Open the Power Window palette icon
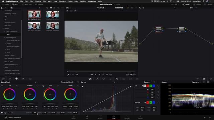The width and height of the screenshot is (214, 120). [104, 79]
